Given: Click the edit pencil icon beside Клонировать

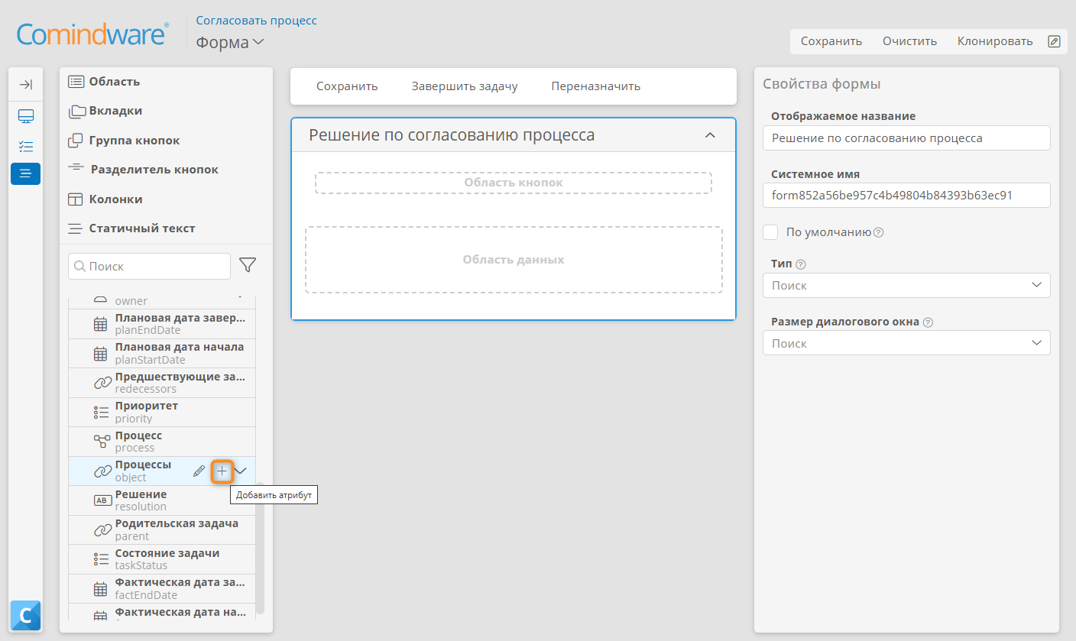Looking at the screenshot, I should 1054,41.
